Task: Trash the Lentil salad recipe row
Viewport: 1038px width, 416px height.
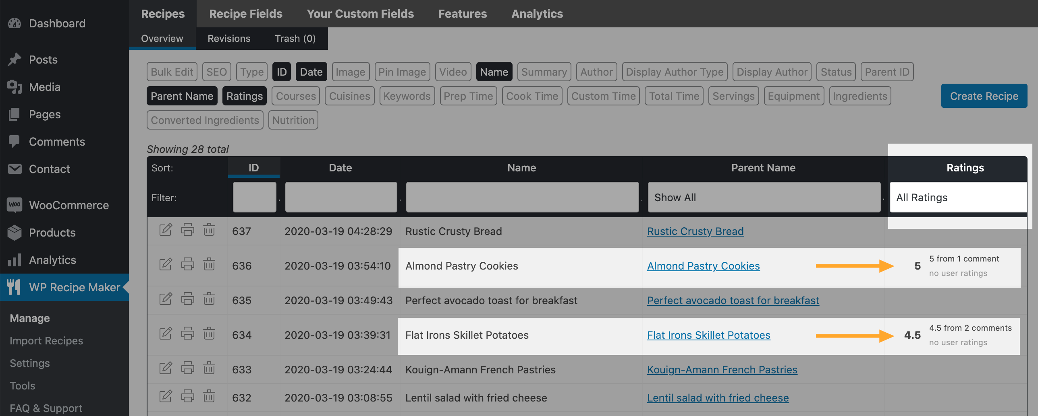Action: [209, 396]
